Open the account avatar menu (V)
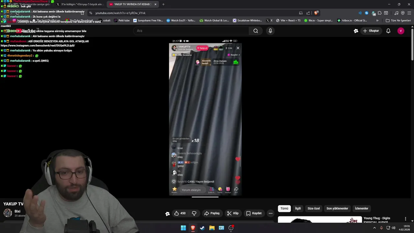 [x=401, y=31]
